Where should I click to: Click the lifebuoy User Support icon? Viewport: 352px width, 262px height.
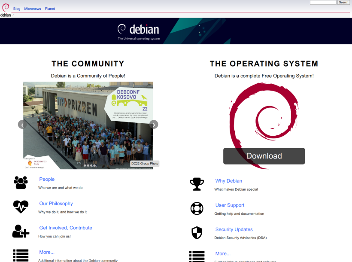coord(197,208)
